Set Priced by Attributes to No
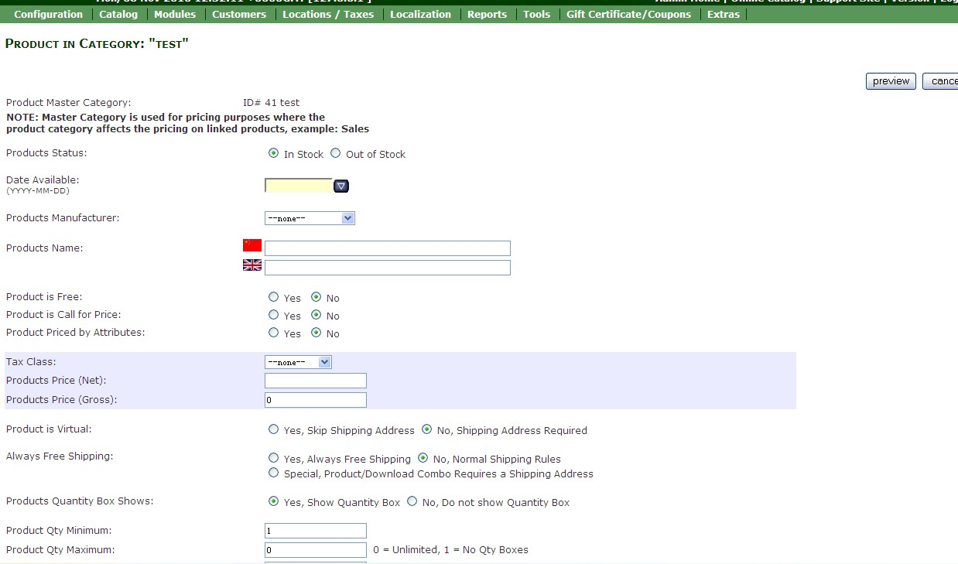Screen dimensions: 958x564 [316, 333]
